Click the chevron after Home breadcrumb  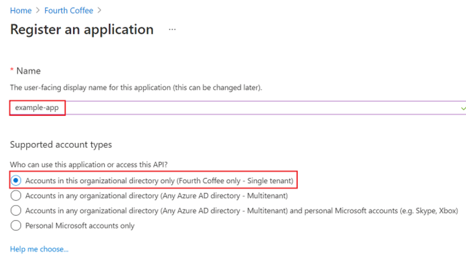(38, 10)
